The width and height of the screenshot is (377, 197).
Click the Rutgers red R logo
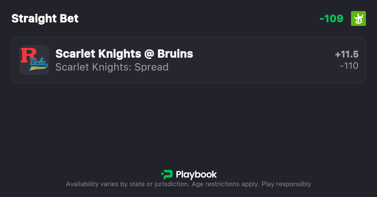coord(28,55)
